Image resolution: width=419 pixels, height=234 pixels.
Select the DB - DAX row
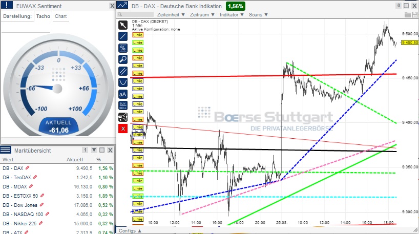[x=57, y=168]
